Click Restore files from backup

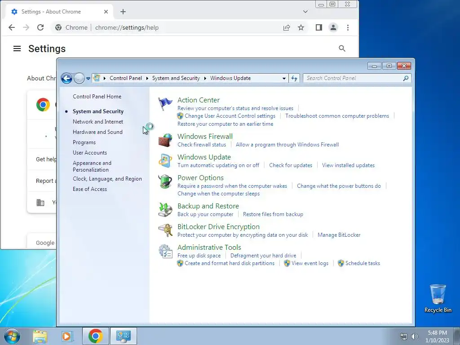point(273,214)
